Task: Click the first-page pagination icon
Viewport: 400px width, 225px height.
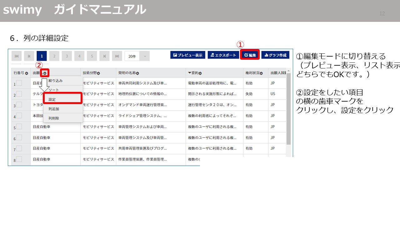Action: click(x=16, y=56)
